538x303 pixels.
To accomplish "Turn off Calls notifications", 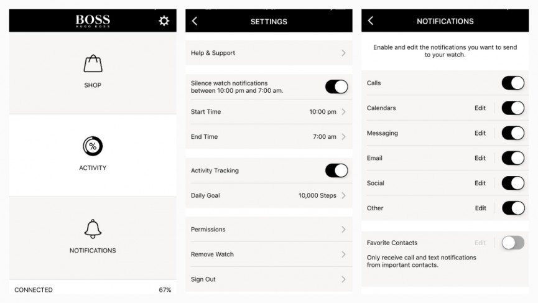I will [x=513, y=83].
